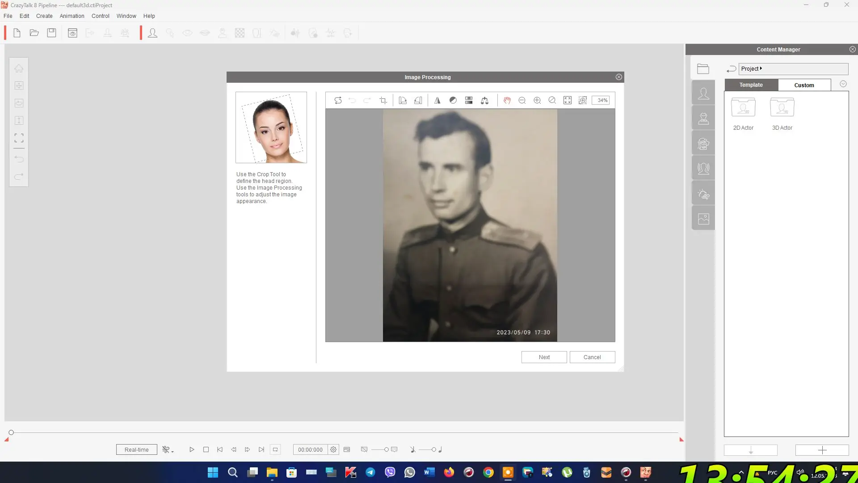Toggle Real-time playback mode
Viewport: 858px width, 483px height.
click(136, 449)
